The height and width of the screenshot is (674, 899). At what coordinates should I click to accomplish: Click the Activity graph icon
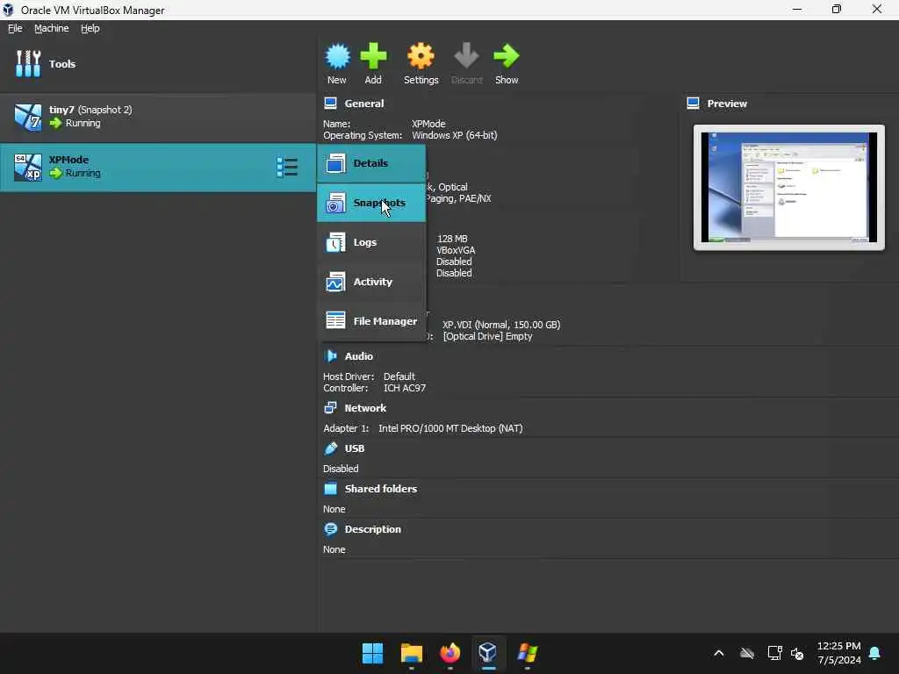(x=335, y=282)
